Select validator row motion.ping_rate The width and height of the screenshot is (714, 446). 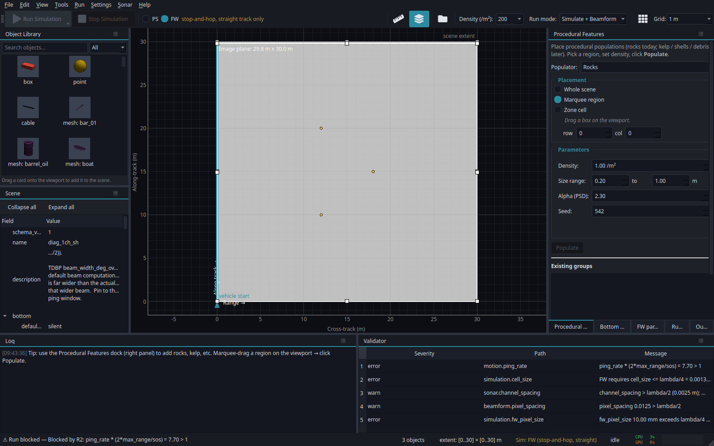535,366
